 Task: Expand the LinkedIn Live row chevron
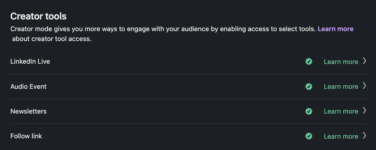tap(364, 61)
